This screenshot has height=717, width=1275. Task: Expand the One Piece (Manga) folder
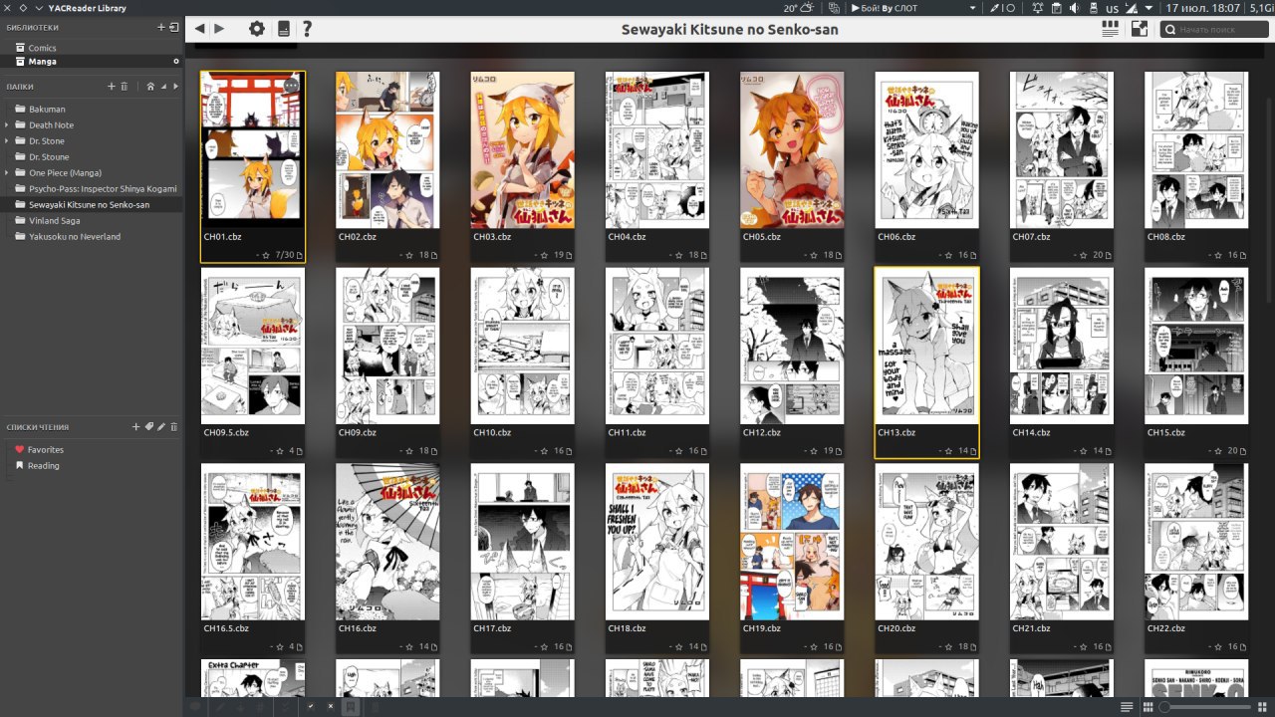(7, 173)
